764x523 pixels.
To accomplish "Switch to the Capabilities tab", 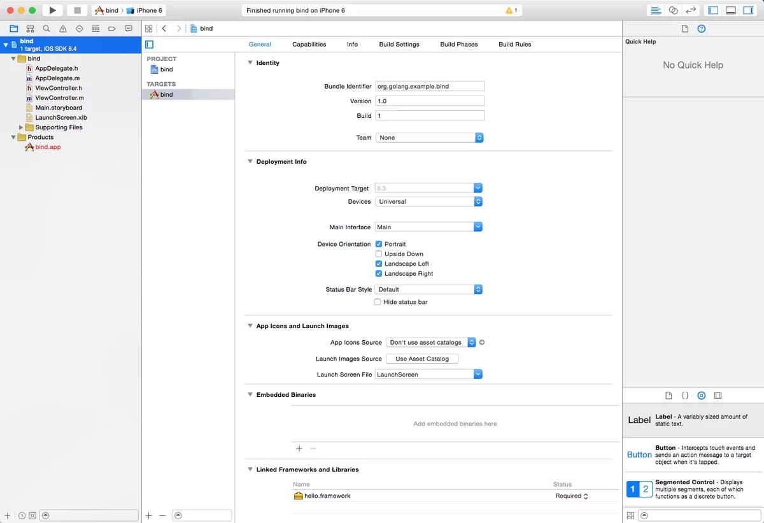I will click(309, 45).
